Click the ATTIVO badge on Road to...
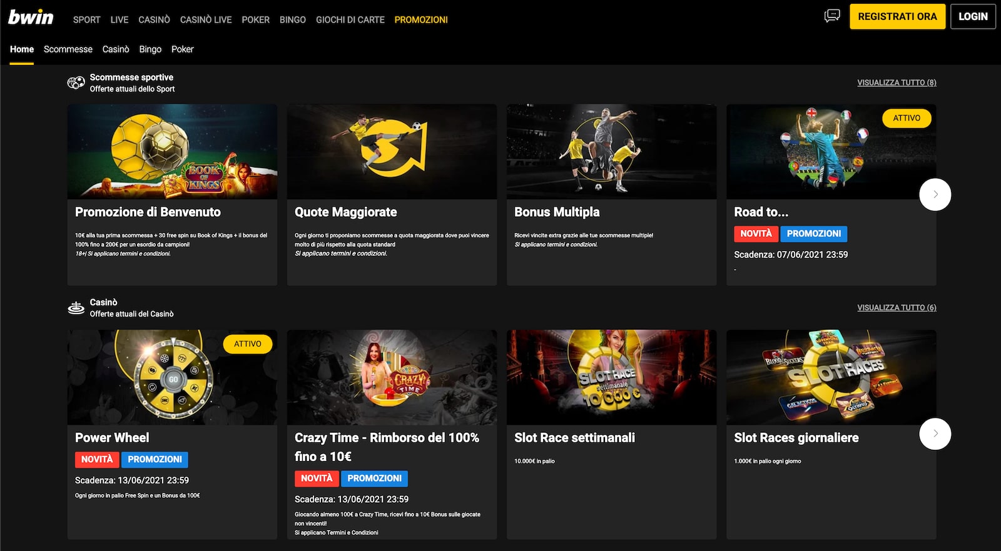 click(x=907, y=118)
